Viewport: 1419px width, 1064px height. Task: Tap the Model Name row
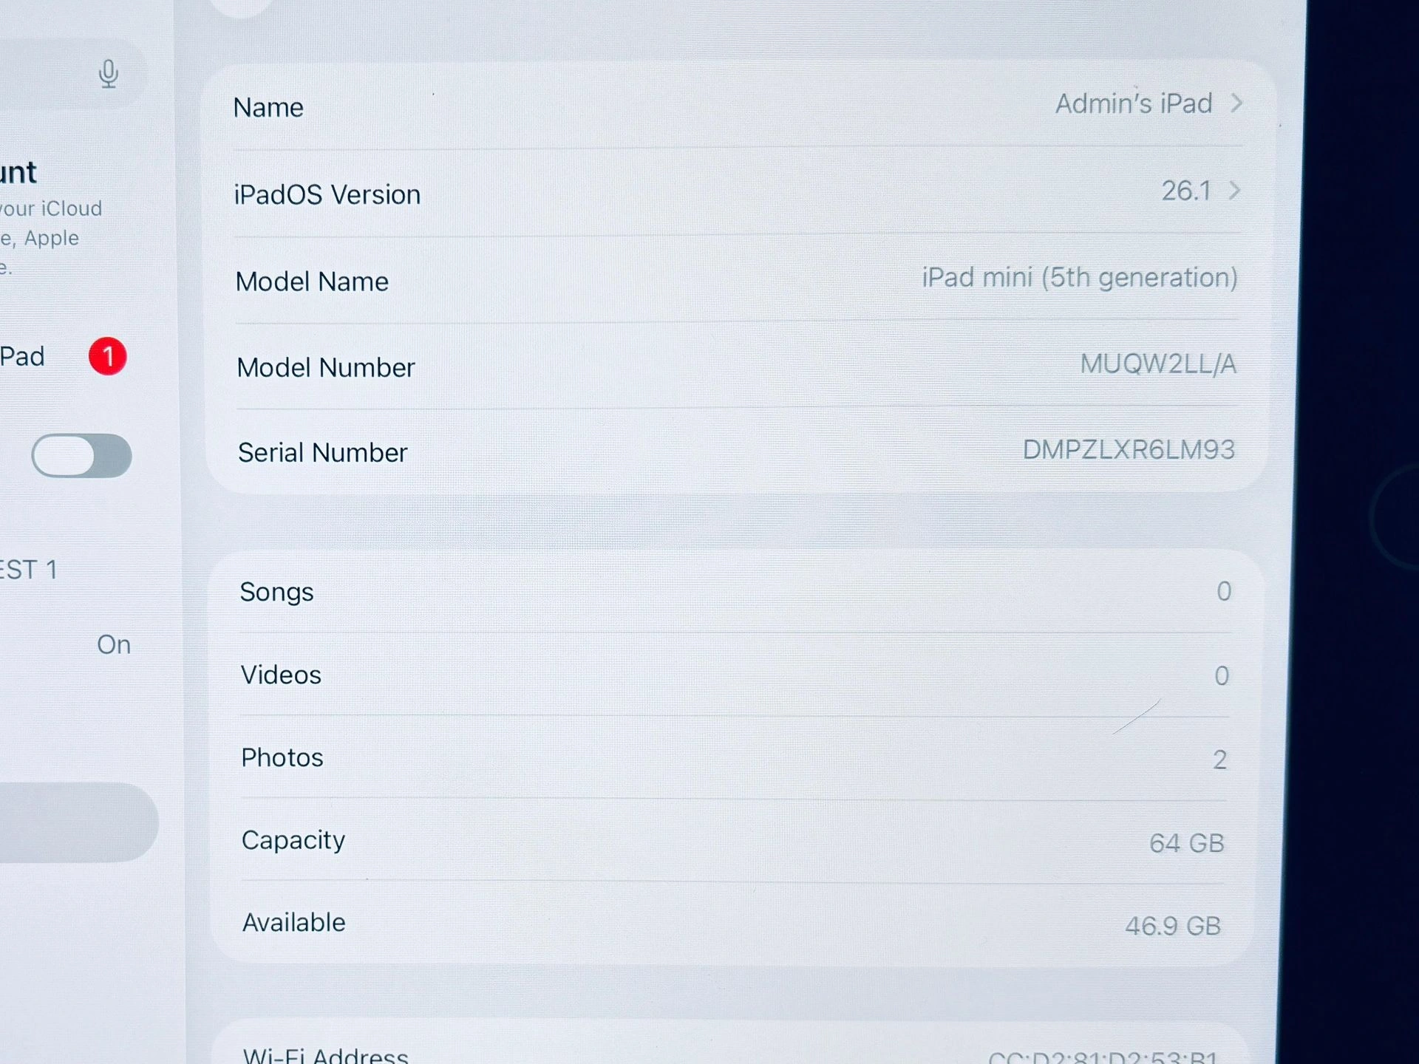point(737,279)
